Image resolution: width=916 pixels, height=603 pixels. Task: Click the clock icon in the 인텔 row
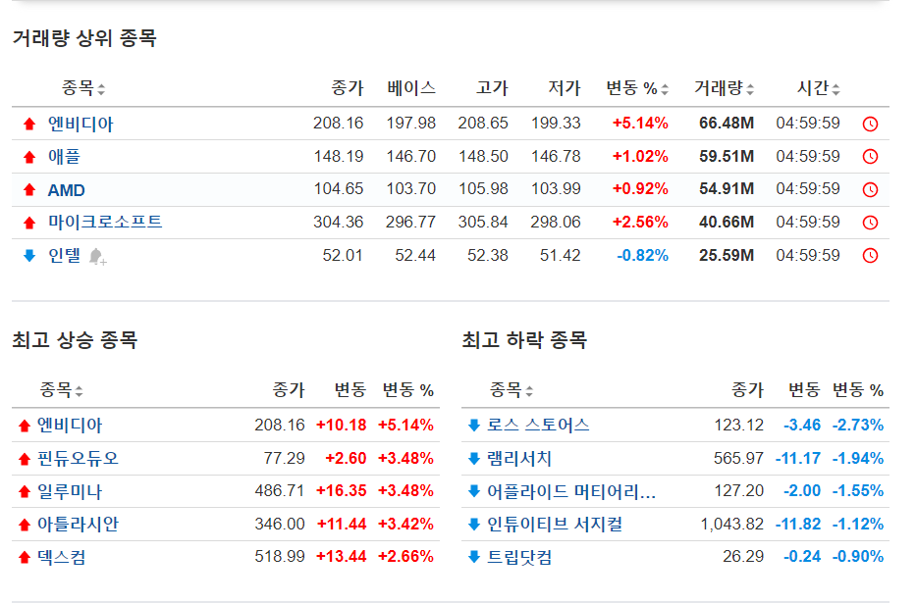point(870,256)
